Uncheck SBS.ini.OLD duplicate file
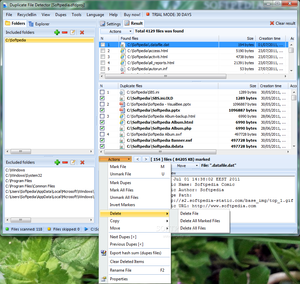The image size is (300, 284). [102, 98]
